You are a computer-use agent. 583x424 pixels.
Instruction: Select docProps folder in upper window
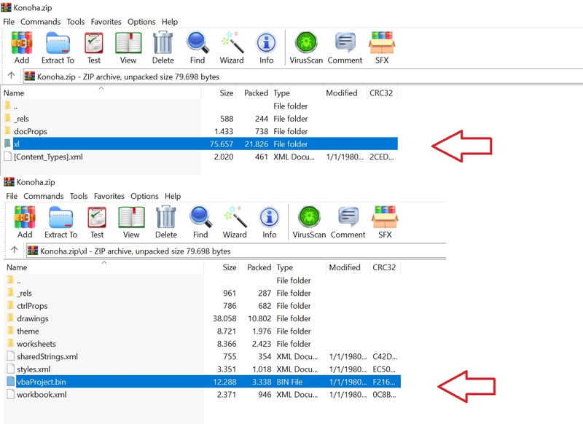[x=200, y=131]
